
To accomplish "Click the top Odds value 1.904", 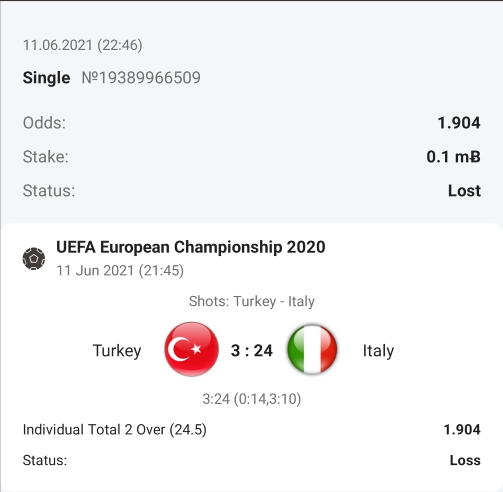I will click(x=459, y=123).
